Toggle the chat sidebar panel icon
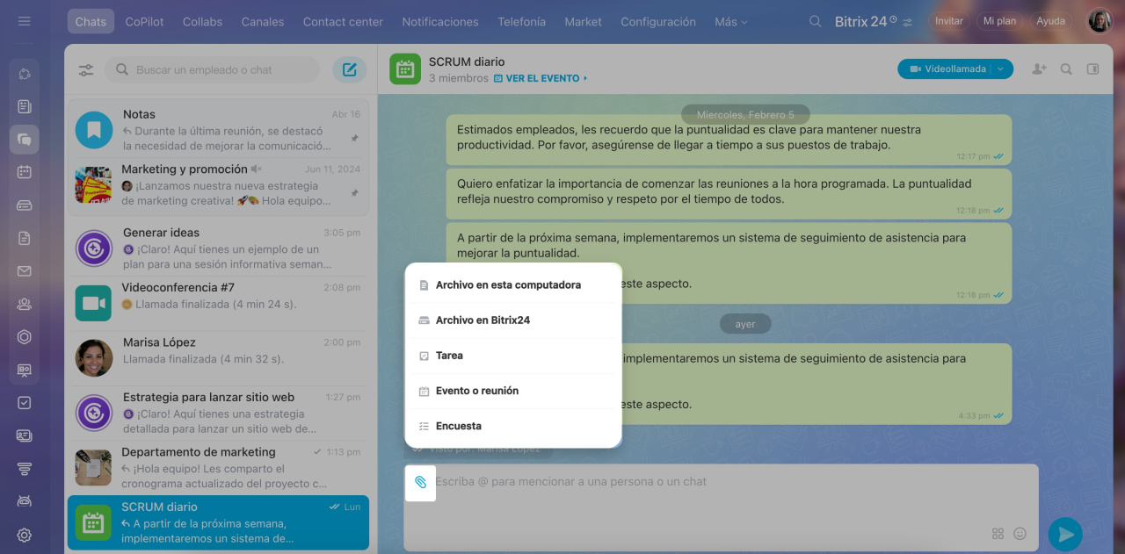The height and width of the screenshot is (554, 1125). pos(1093,68)
